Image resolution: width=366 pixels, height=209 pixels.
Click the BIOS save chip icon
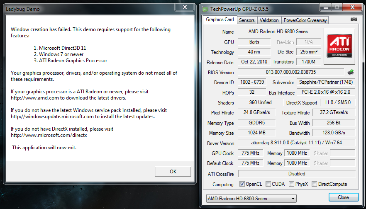(351, 72)
